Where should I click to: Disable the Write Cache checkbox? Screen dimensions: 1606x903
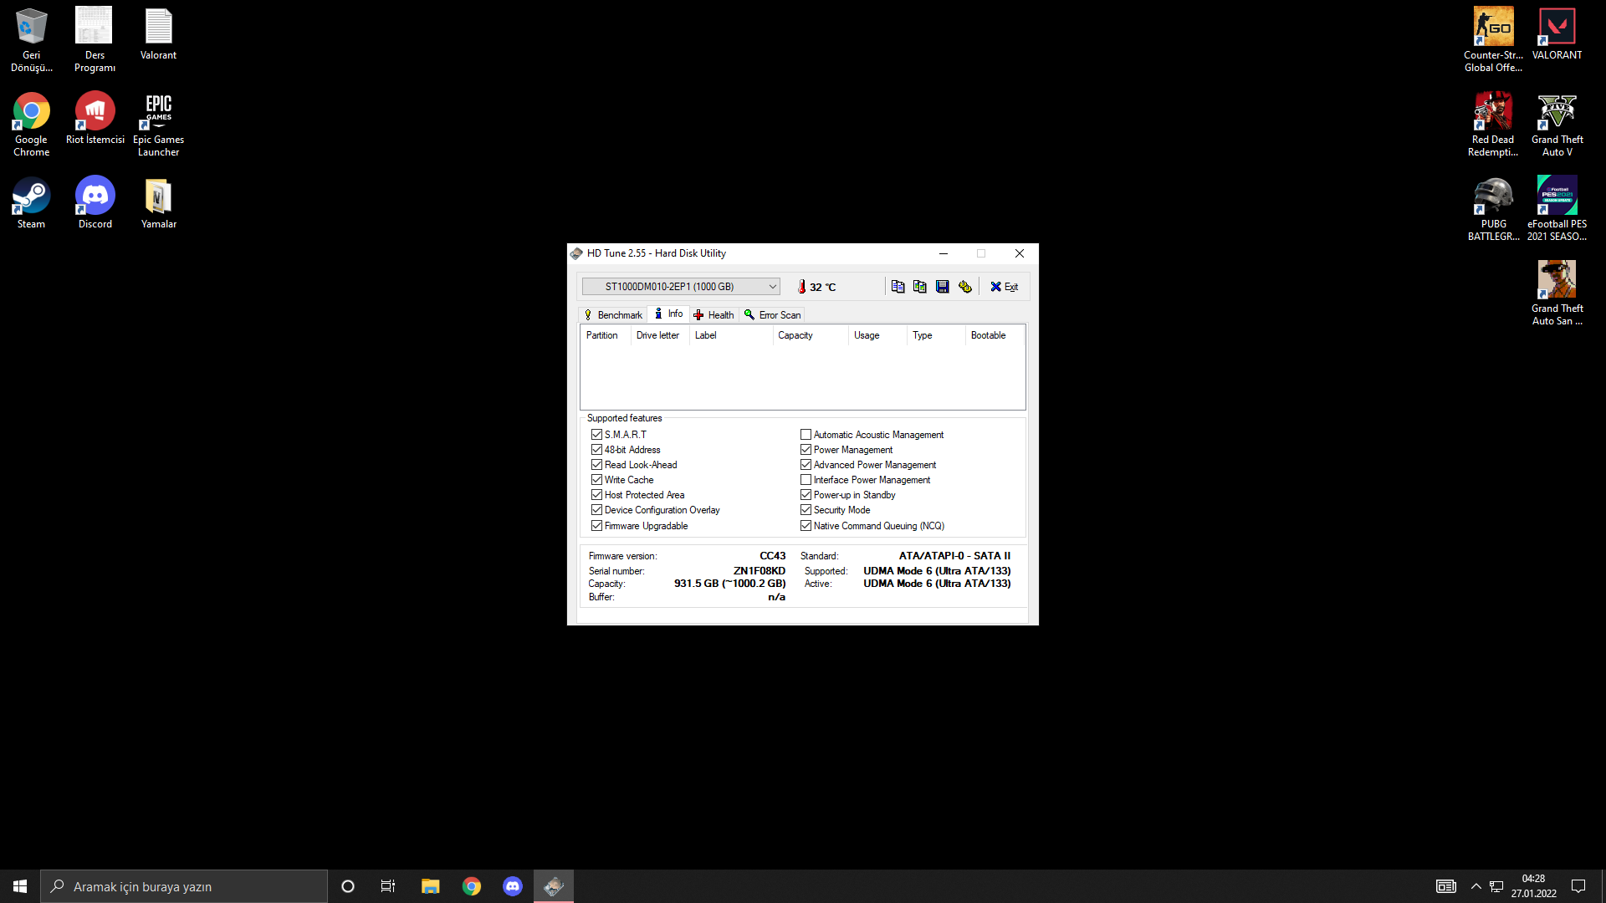(x=596, y=479)
